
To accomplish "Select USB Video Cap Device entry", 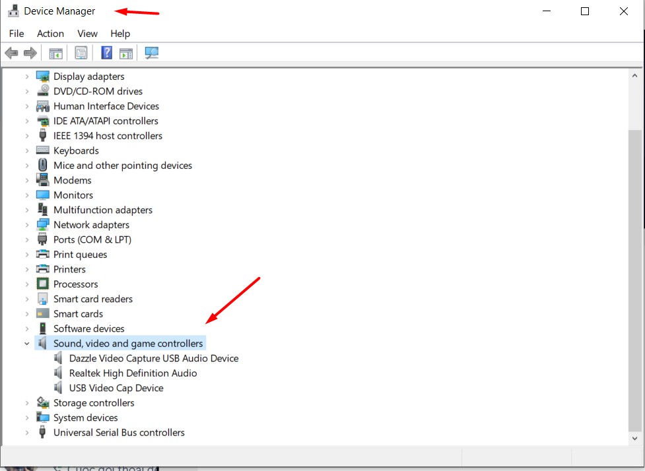I will 116,388.
